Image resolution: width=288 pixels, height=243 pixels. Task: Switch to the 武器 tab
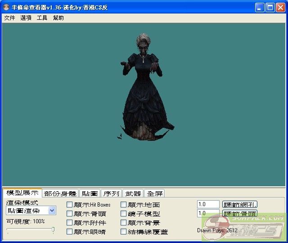click(x=133, y=193)
